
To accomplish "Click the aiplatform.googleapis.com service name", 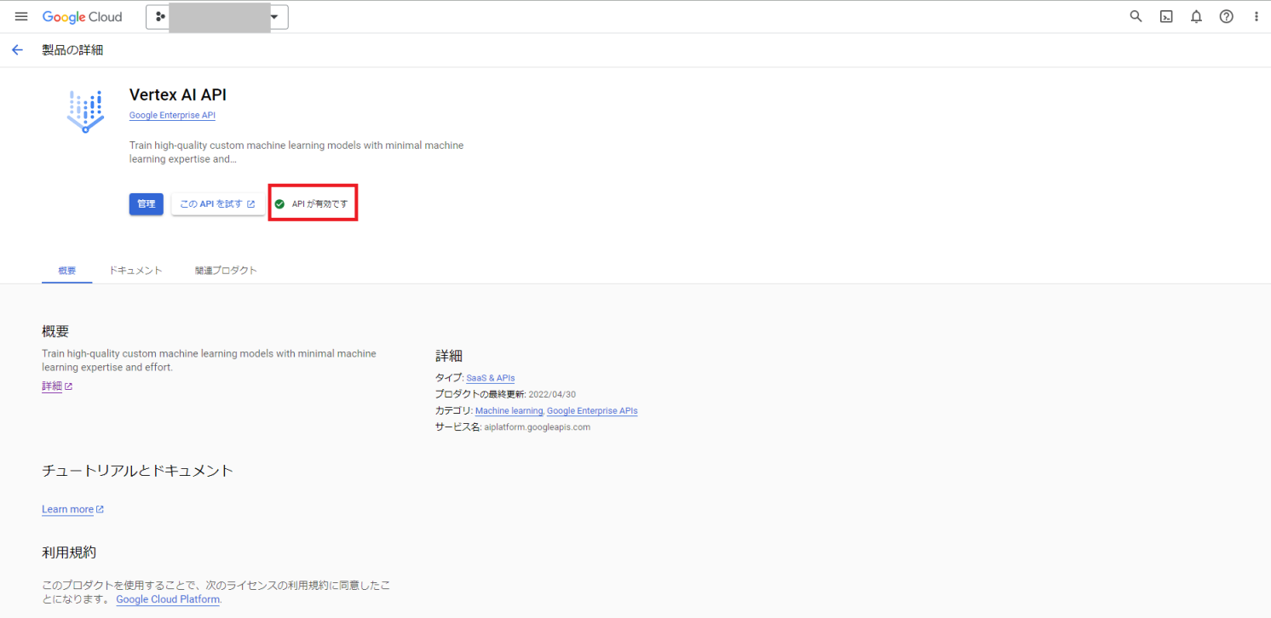I will point(537,427).
